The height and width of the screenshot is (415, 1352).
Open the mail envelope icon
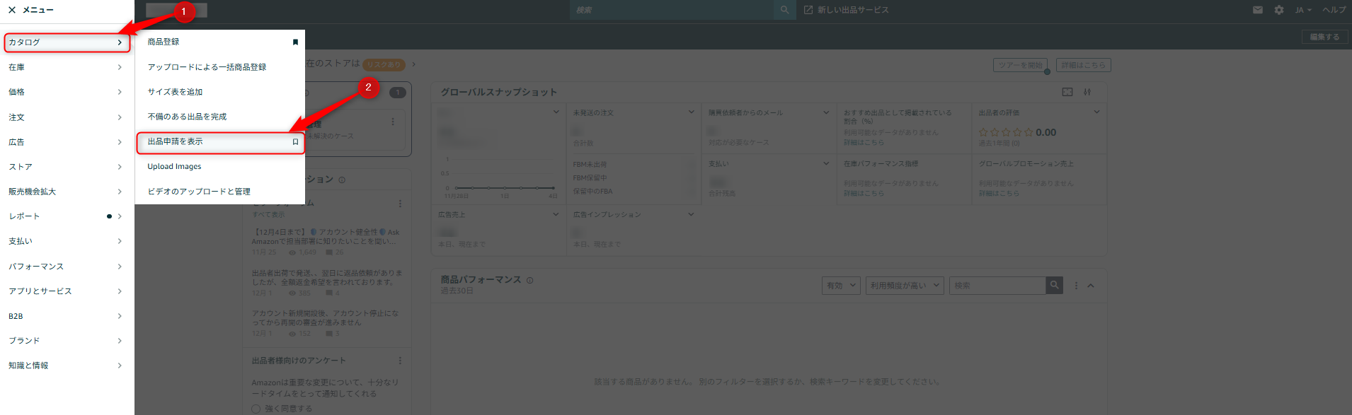coord(1258,10)
